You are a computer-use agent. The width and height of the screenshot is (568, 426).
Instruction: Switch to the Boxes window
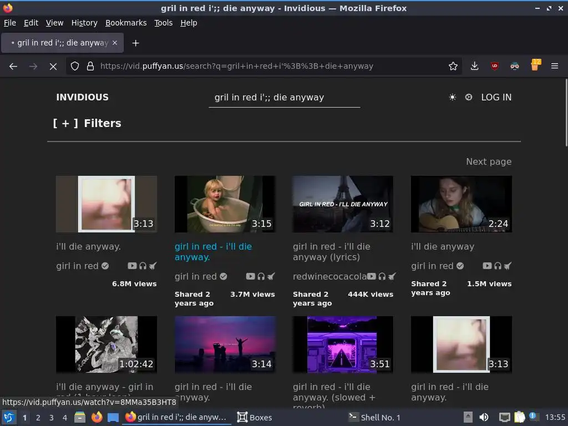coord(254,417)
